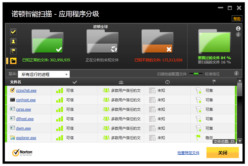The image size is (248, 166).
Task: Click 可靠 text in dwm.exe row
Action: (209, 128)
